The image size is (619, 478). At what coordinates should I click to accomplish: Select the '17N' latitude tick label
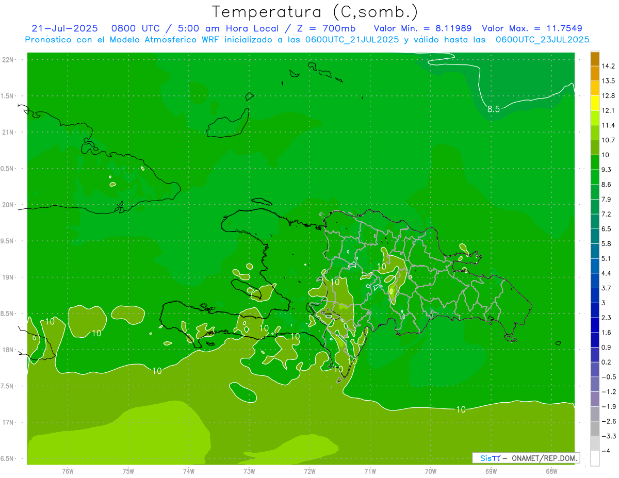(x=8, y=422)
